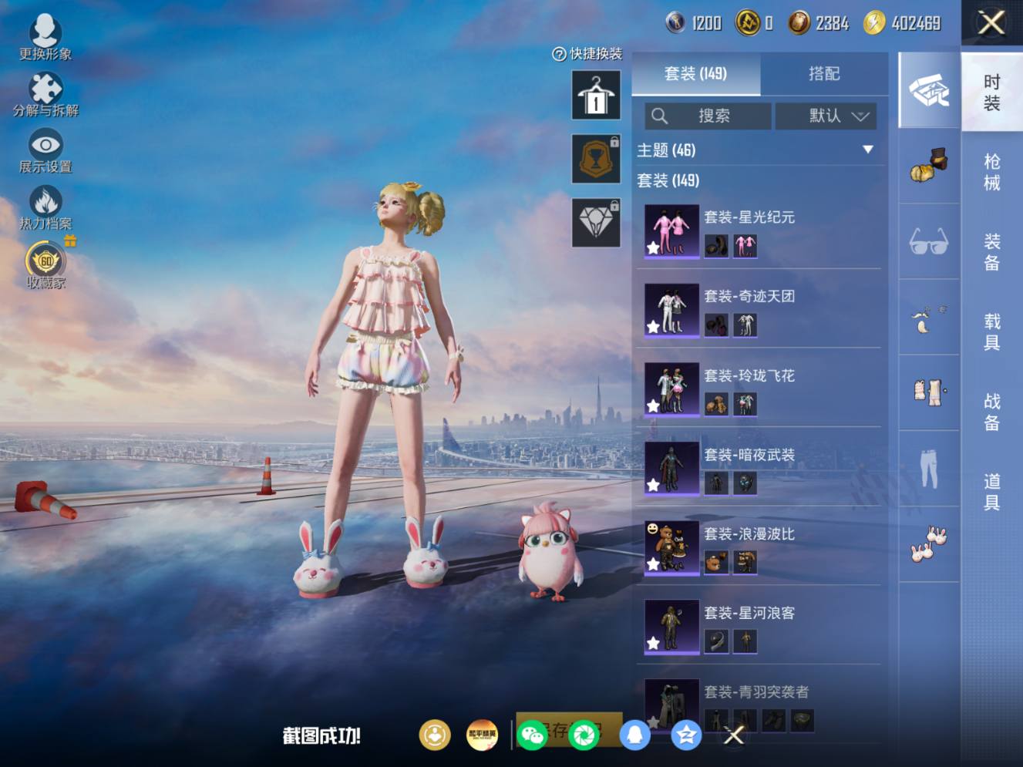Open the bunny slippers shoes category
This screenshot has height=767, width=1023.
tap(929, 543)
